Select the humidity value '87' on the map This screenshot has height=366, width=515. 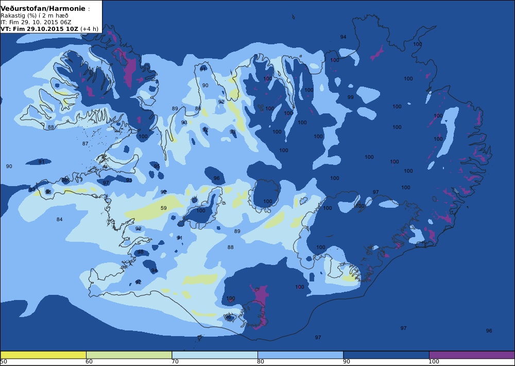85,143
